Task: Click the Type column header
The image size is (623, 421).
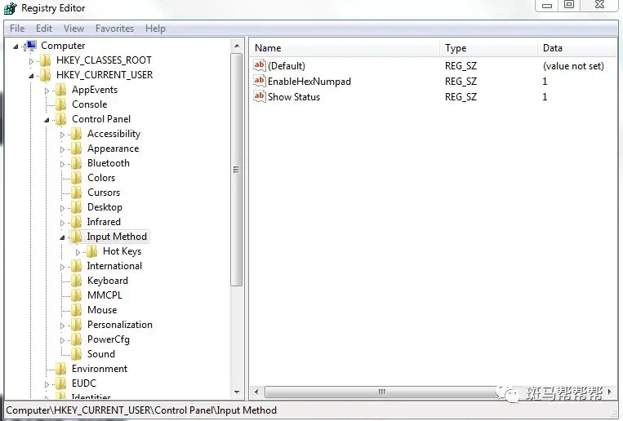Action: [x=488, y=48]
